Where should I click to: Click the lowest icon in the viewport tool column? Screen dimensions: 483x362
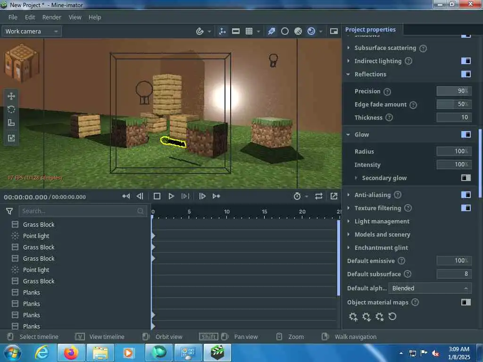[x=11, y=138]
